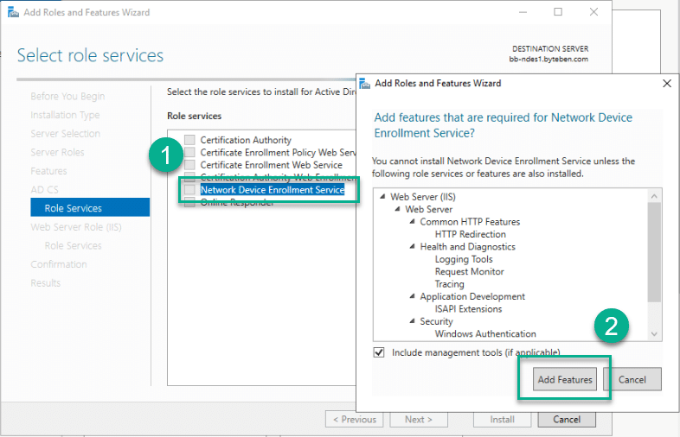Close the Add features dialog with X
The image size is (680, 437).
(667, 83)
